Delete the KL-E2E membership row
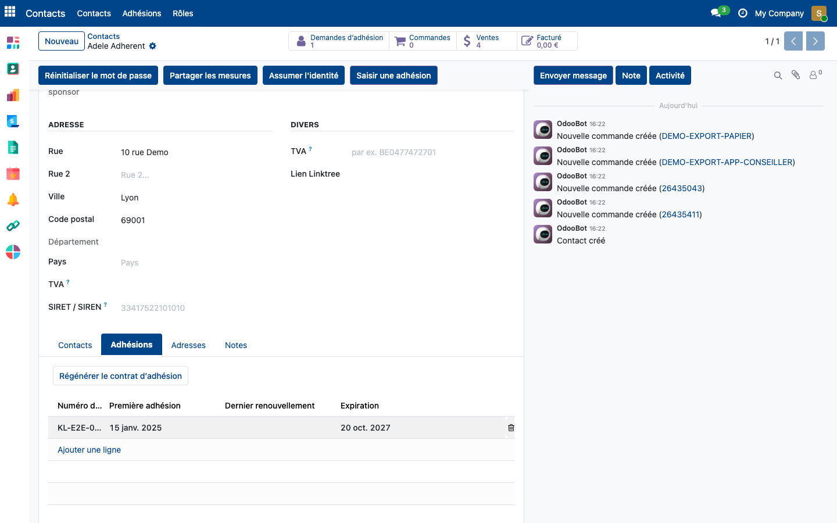This screenshot has height=523, width=837. pos(511,428)
